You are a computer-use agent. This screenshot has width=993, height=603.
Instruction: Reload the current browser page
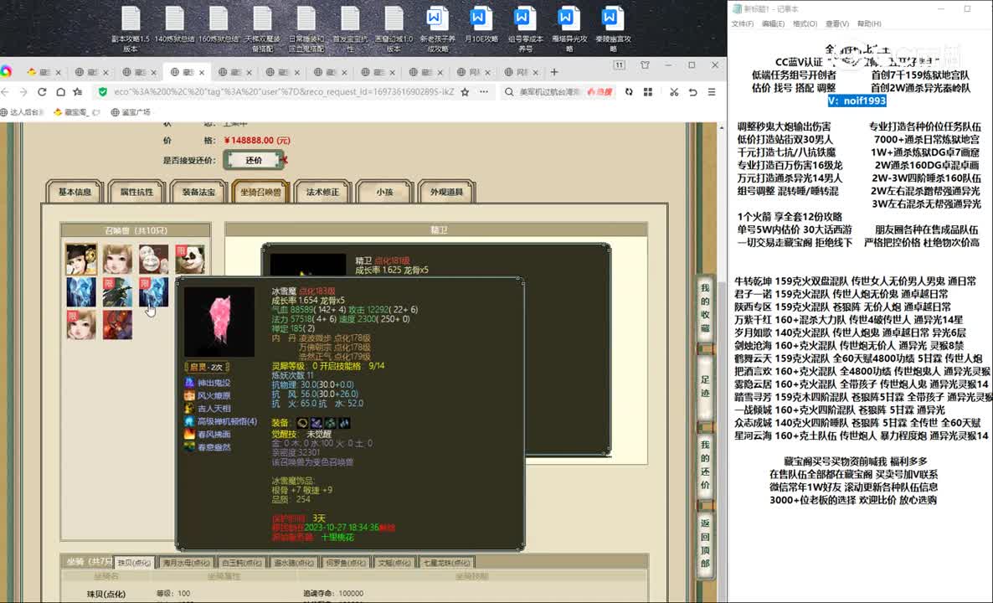[x=42, y=92]
